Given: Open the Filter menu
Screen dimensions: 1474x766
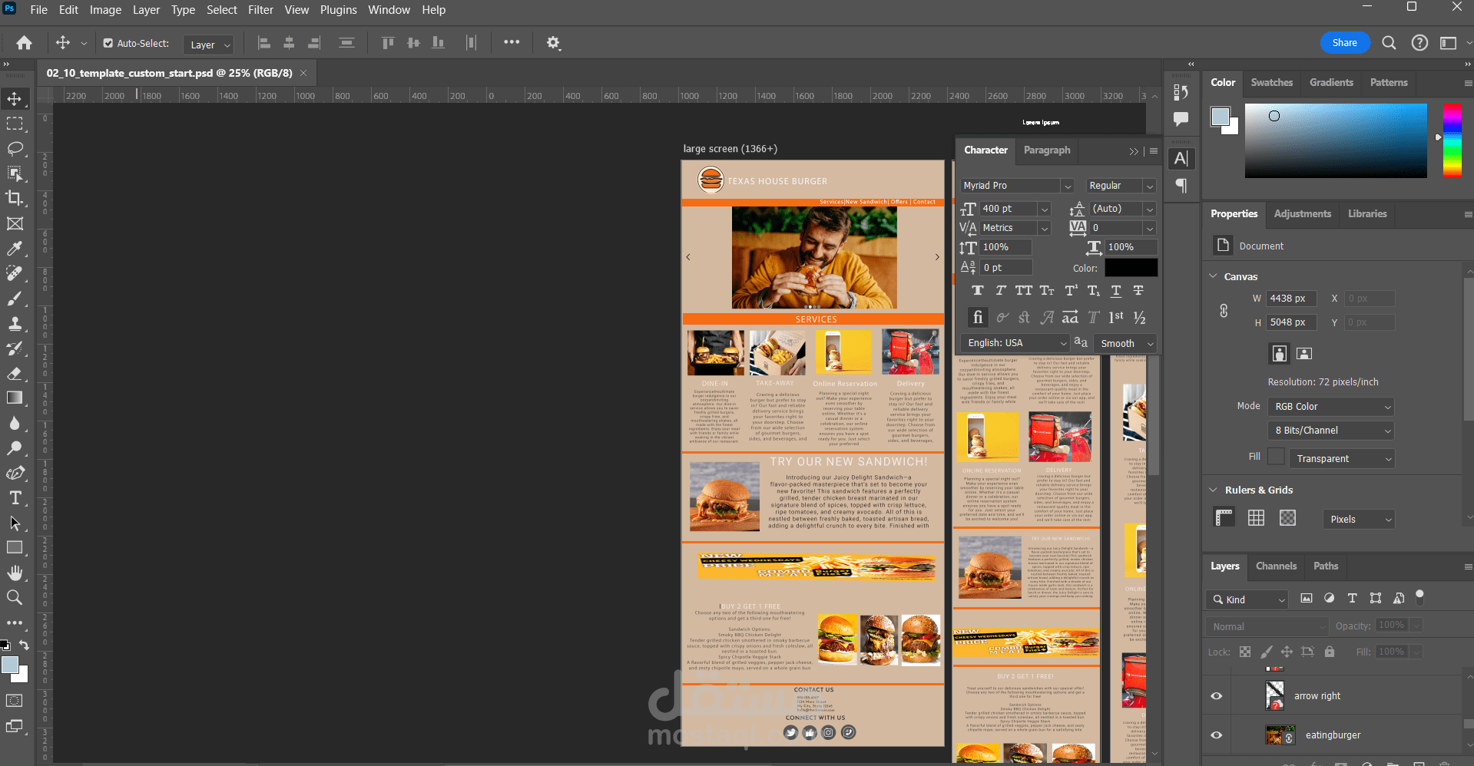Looking at the screenshot, I should (260, 10).
